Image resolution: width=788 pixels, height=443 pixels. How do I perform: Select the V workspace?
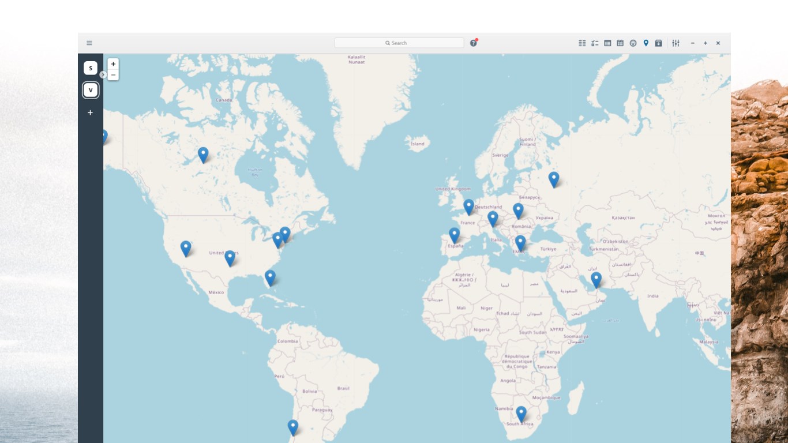tap(91, 90)
